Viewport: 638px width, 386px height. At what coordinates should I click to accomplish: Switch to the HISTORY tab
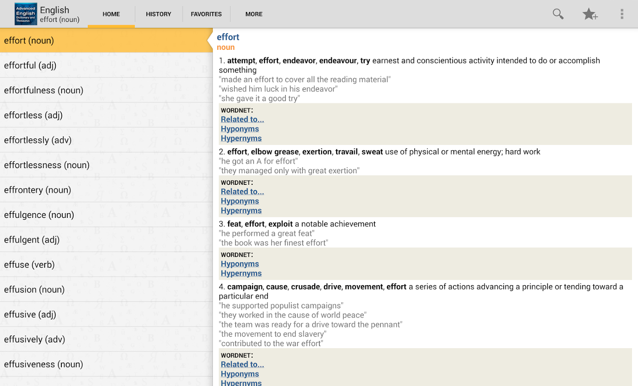click(158, 14)
